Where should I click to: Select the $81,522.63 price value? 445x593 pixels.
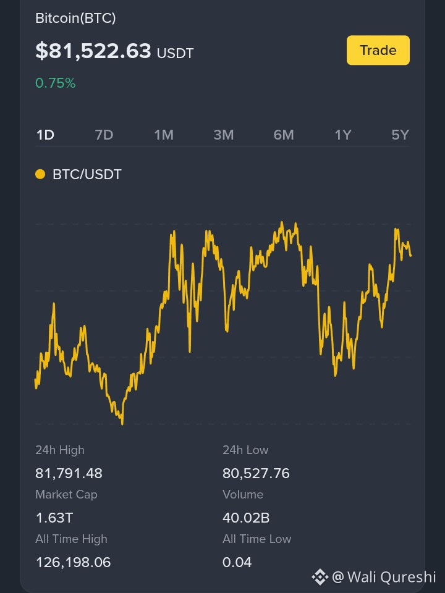(x=93, y=51)
